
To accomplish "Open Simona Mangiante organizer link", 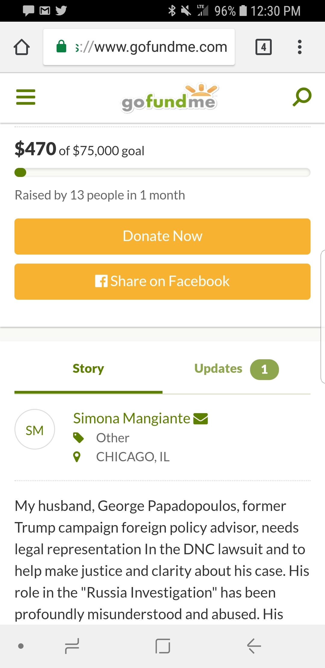I will click(x=132, y=419).
